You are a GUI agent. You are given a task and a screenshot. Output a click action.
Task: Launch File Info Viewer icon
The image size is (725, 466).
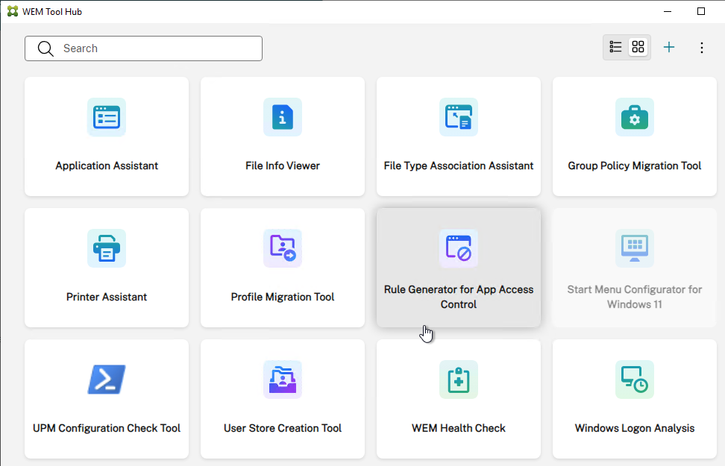click(x=283, y=117)
